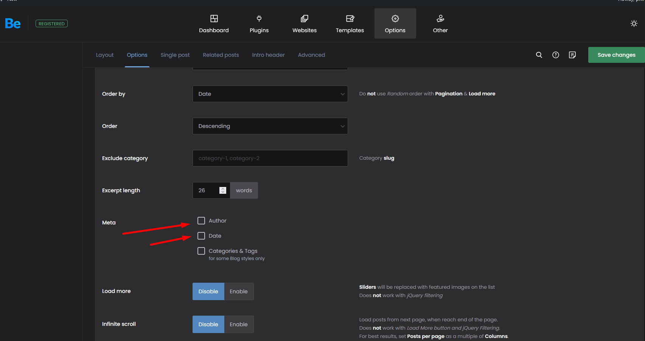Image resolution: width=645 pixels, height=341 pixels.
Task: Click the 'Meta' setting label
Action: click(109, 223)
